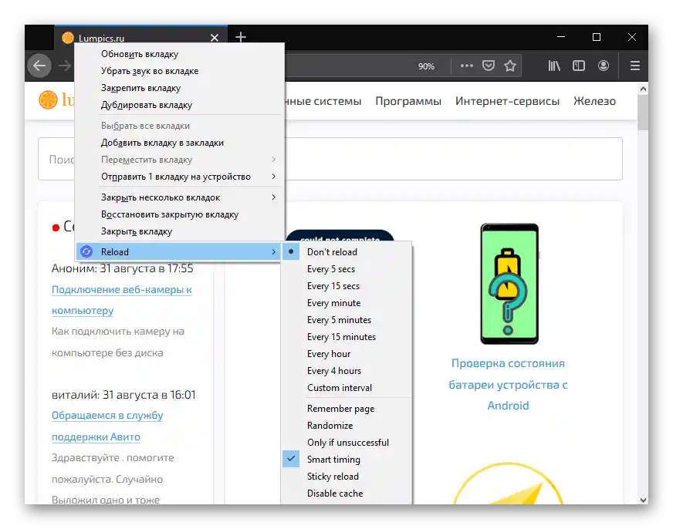This screenshot has width=673, height=529.
Task: Select Обновить вкладку in context menu
Action: click(179, 54)
